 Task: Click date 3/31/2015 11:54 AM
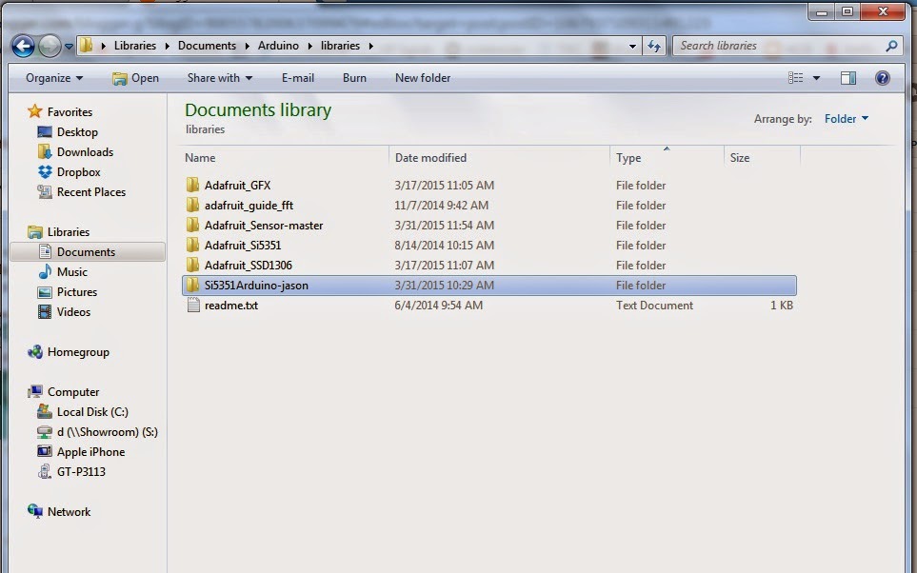[444, 225]
